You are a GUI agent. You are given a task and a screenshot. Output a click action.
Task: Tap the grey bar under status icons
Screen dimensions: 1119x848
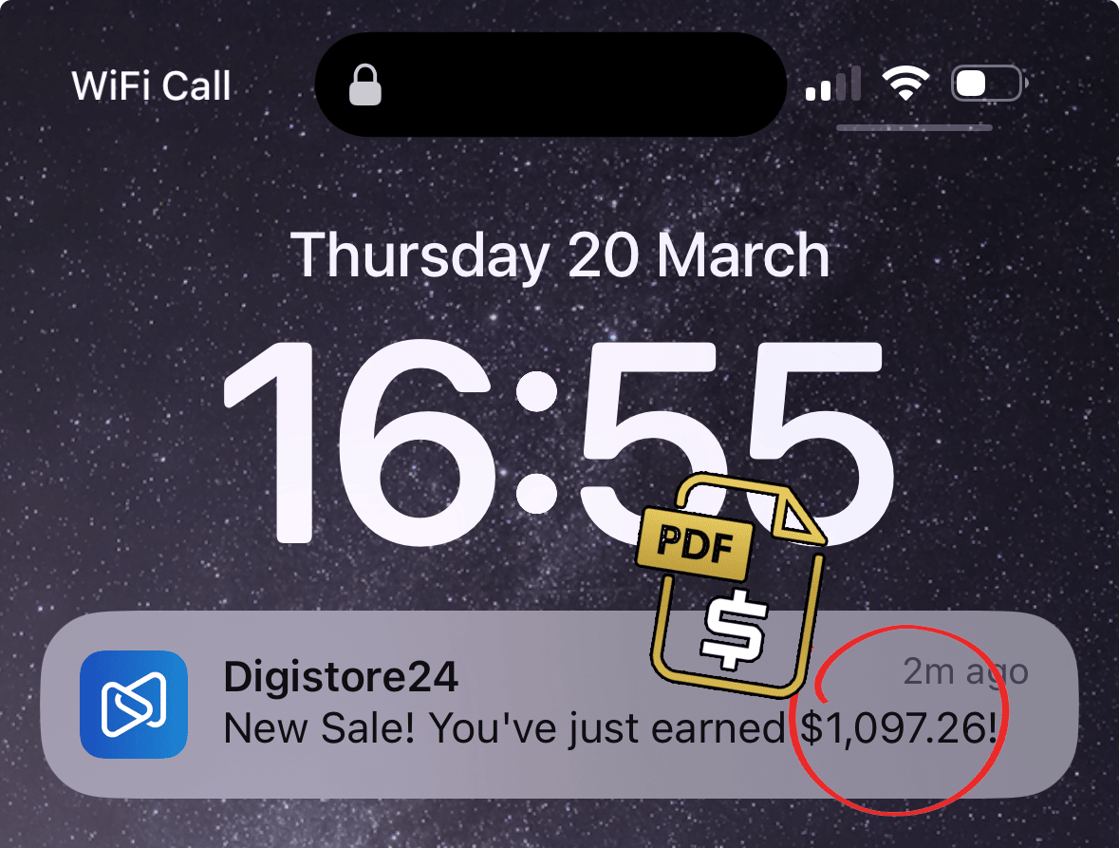pos(914,128)
